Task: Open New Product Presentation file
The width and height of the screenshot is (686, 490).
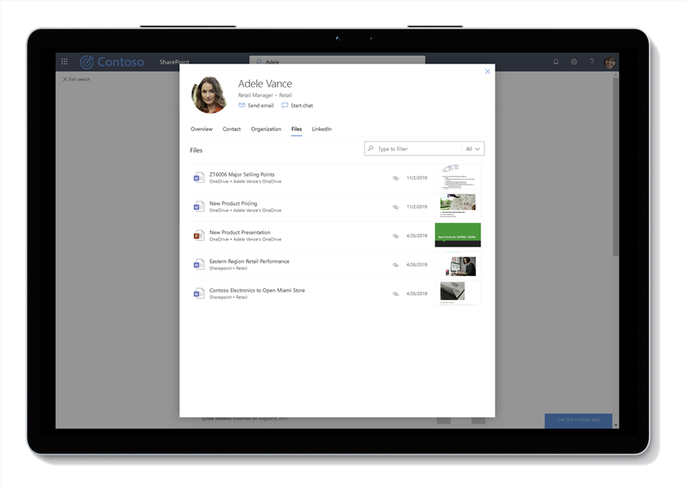Action: [x=240, y=232]
